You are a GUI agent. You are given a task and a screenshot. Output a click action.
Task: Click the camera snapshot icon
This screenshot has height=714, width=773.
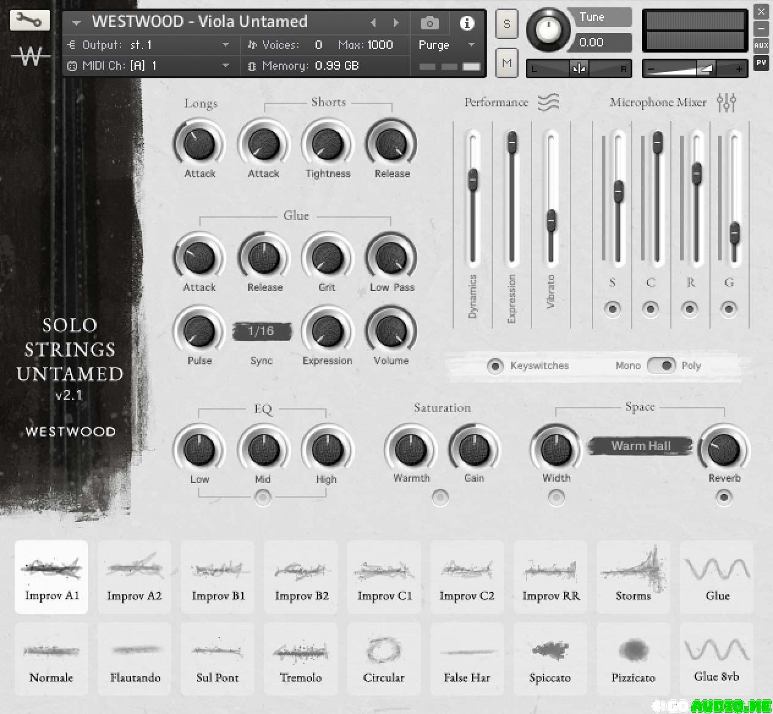(430, 23)
